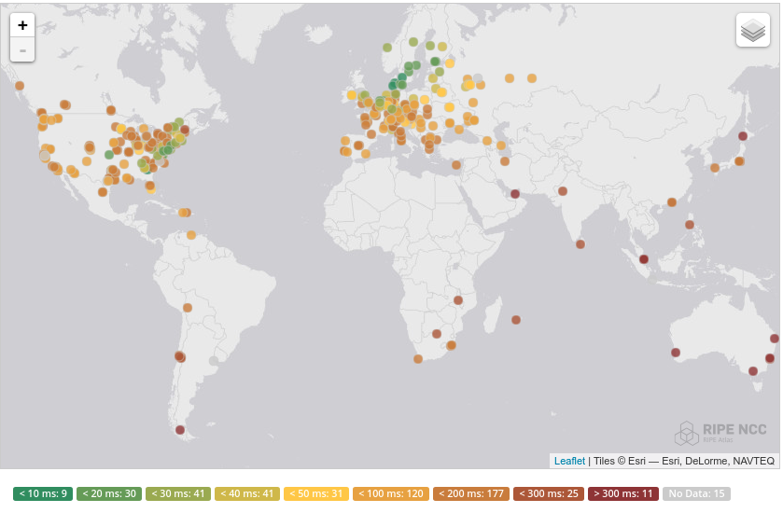Click the '< 200 ms: 177' legend badge
This screenshot has height=513, width=783.
471,493
